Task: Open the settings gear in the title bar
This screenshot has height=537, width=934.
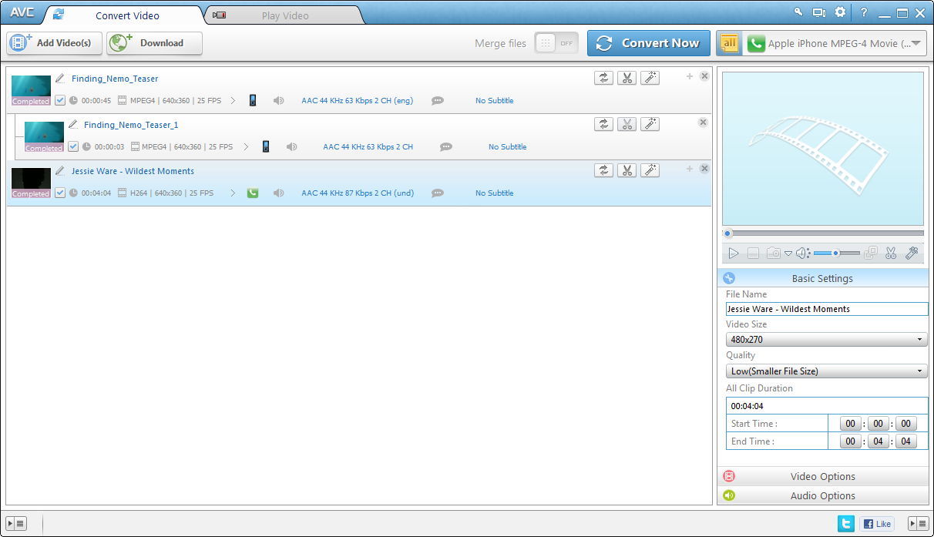Action: 839,12
